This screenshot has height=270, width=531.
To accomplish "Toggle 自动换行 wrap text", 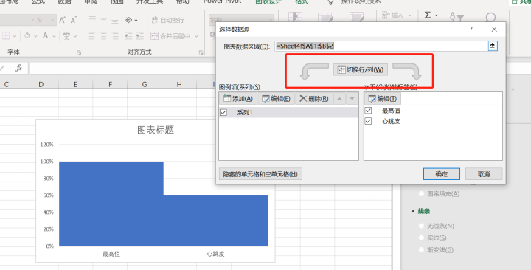I will tap(167, 20).
